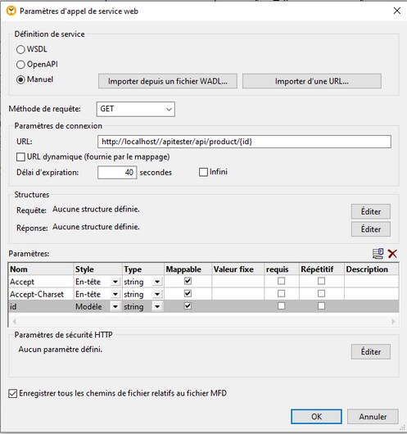Tick the Infini timeout checkbox
Screen dimensions: 407x434
[203, 172]
